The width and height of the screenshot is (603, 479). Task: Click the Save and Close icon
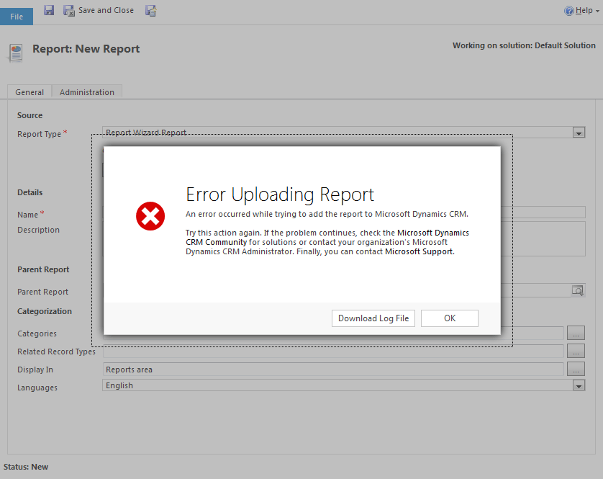pyautogui.click(x=69, y=10)
